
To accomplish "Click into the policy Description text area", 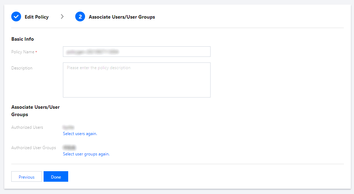I will pyautogui.click(x=136, y=80).
